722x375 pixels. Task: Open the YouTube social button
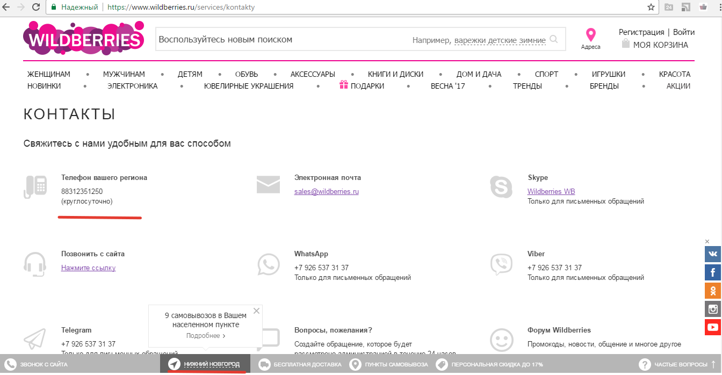(713, 327)
